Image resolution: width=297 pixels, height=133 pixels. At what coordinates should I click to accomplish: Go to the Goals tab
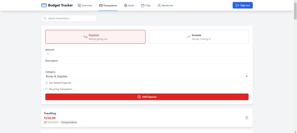(x=129, y=6)
